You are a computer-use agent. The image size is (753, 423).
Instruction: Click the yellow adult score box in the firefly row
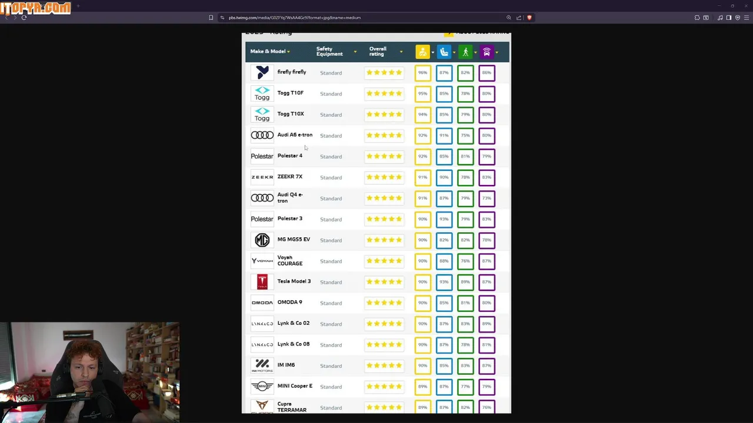(x=422, y=73)
